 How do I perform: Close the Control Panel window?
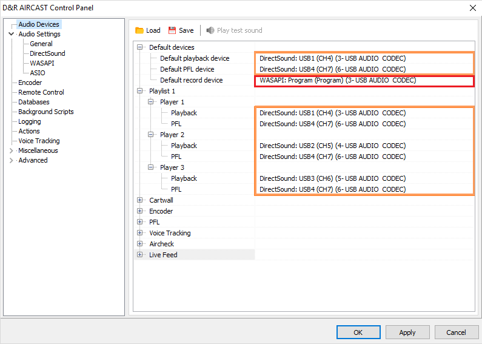pos(472,8)
